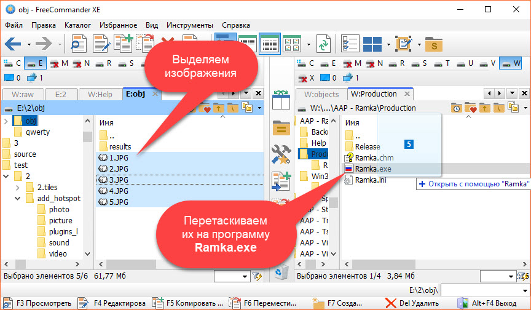Collapse the tree node 2
Image resolution: width=531 pixels, height=310 pixels.
[x=6, y=176]
